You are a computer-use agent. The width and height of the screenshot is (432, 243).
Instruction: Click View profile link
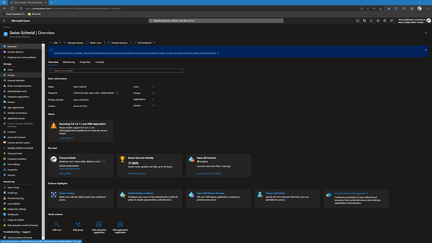(65, 173)
